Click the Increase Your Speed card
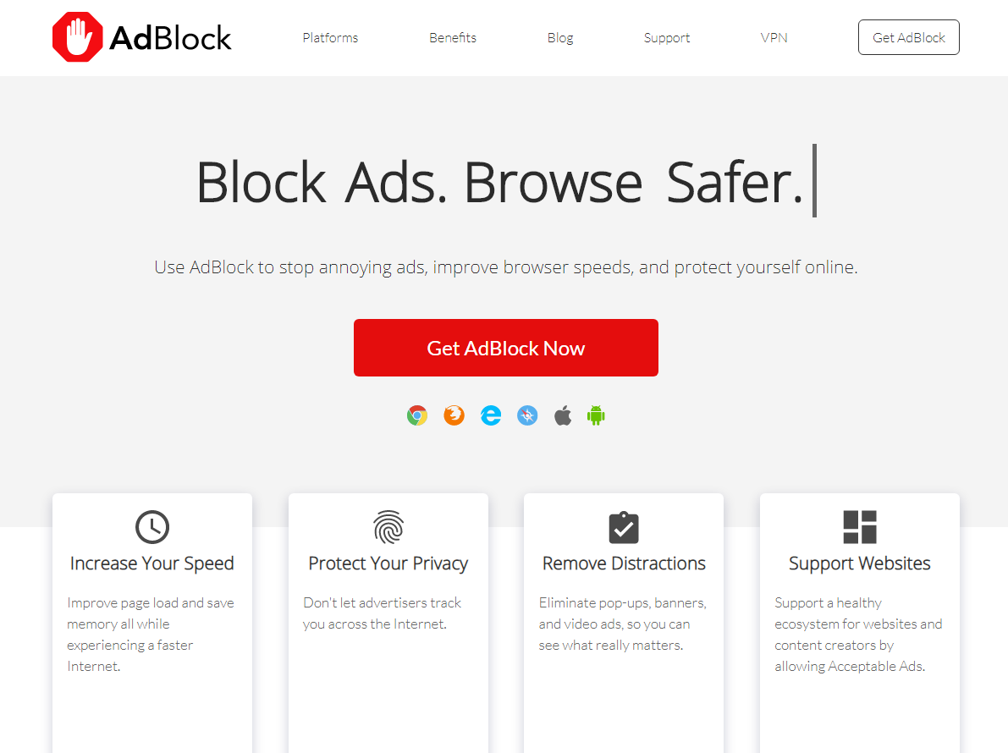Screen dimensions: 1008x753 point(152,624)
